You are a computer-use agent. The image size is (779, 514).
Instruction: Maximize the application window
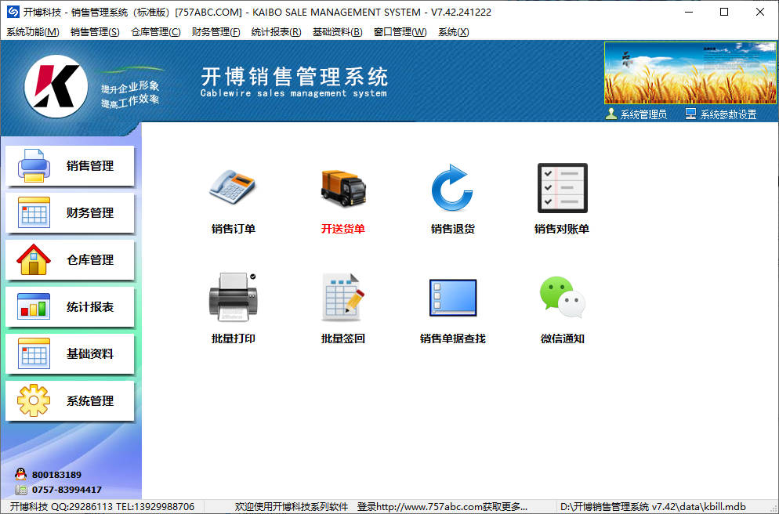pos(724,12)
